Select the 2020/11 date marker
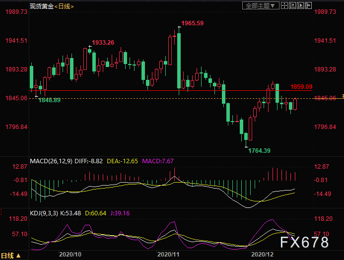Screen dimensions: 344x260 168,255
